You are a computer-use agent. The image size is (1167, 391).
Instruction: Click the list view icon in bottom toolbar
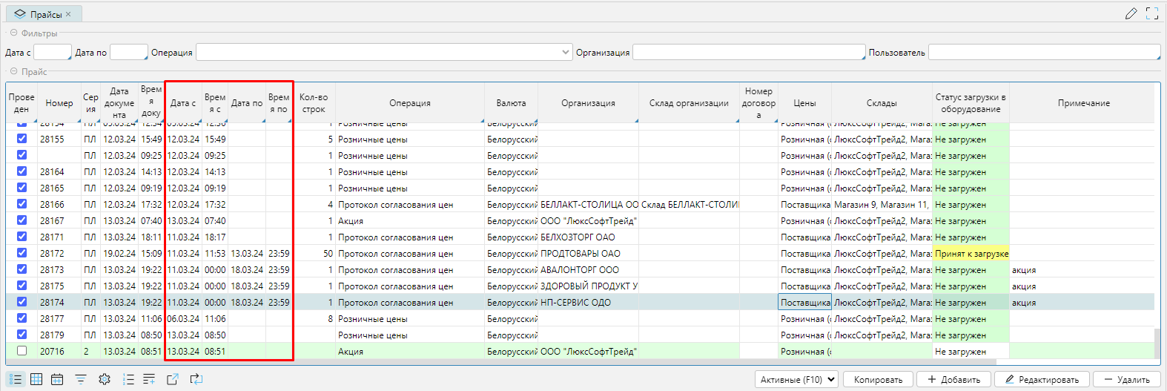coord(16,379)
